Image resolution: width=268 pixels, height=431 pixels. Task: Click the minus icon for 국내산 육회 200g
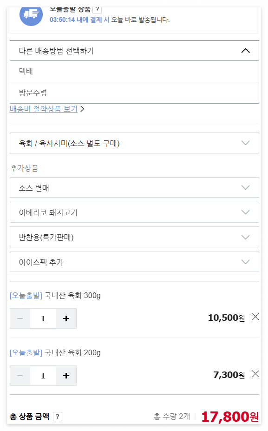(20, 376)
